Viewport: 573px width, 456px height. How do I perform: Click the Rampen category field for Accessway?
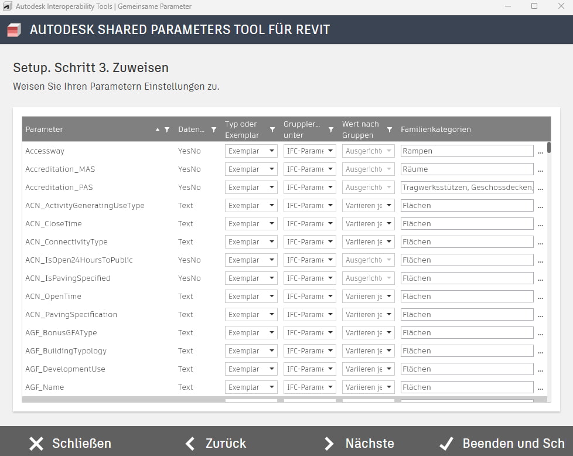[467, 151]
